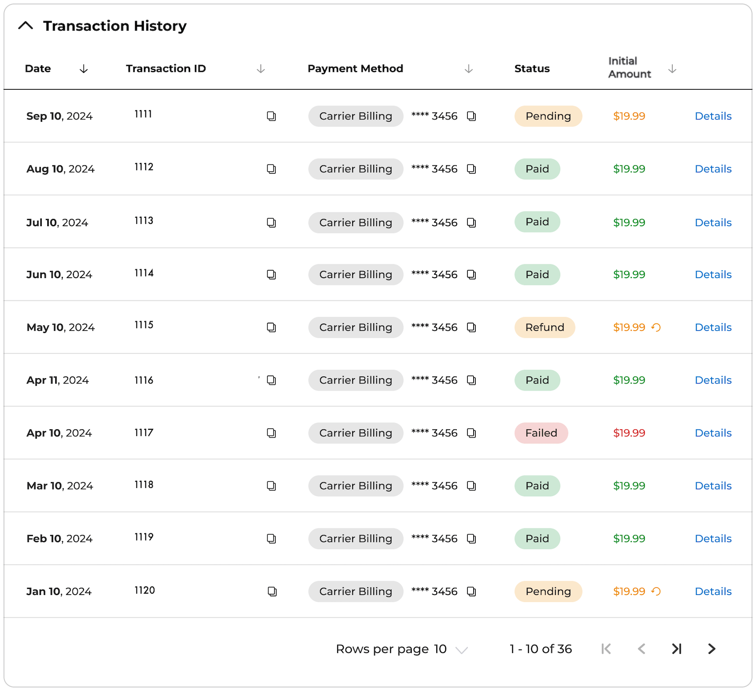
Task: Copy transaction ID 1120
Action: 272,591
